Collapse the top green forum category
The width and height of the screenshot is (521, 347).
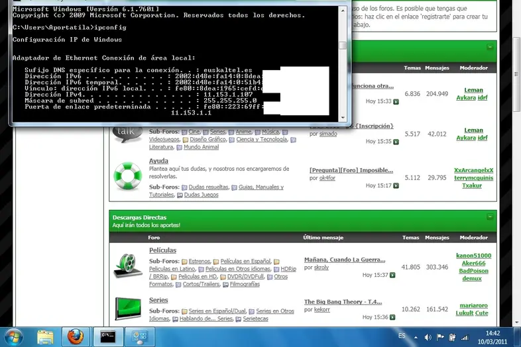click(490, 47)
